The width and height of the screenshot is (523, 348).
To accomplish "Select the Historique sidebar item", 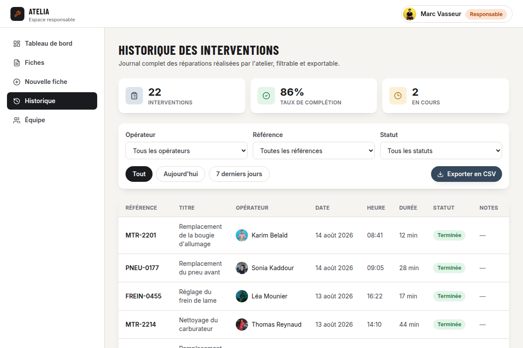I will [52, 101].
